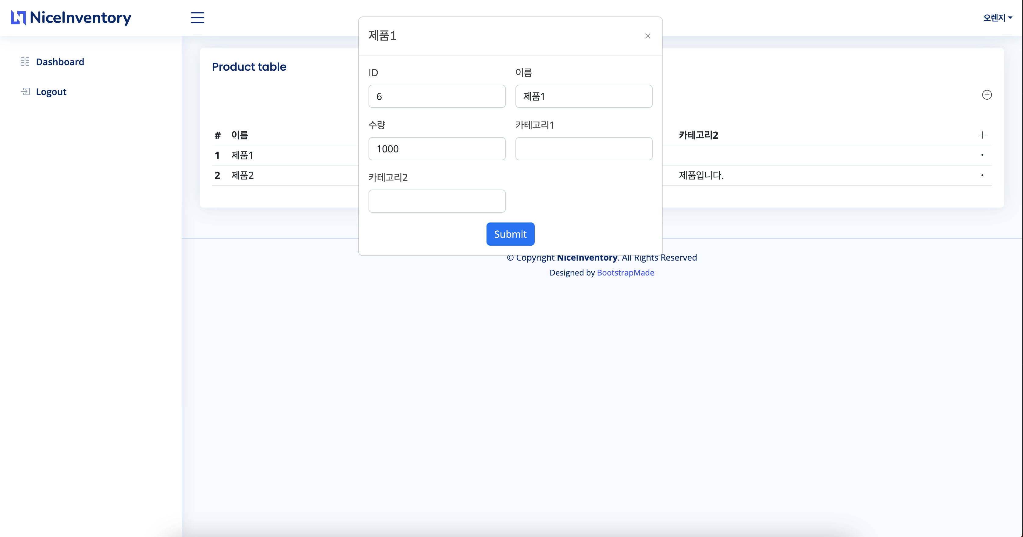
Task: Click the empty 카테고리1 field
Action: pyautogui.click(x=583, y=149)
